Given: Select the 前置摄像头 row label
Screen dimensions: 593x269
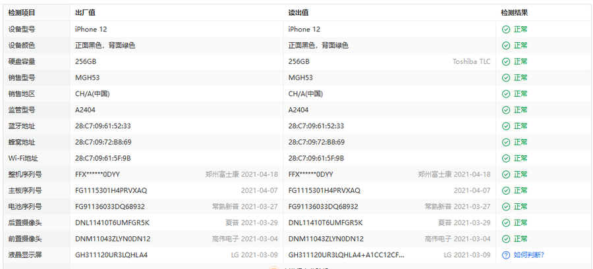Looking at the screenshot, I should (25, 239).
